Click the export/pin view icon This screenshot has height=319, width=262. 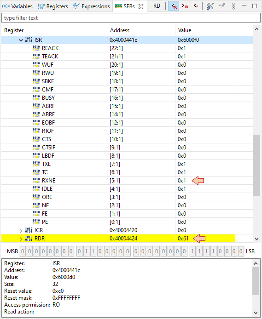(x=221, y=6)
